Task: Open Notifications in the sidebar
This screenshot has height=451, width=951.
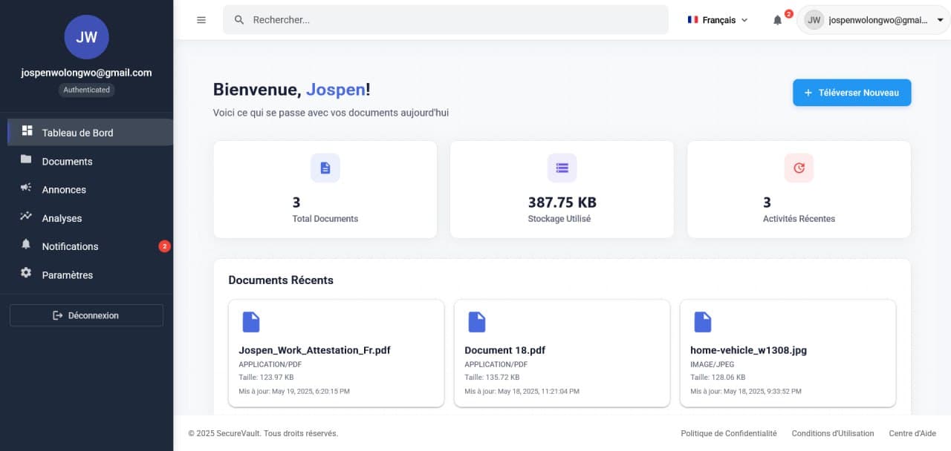Action: pyautogui.click(x=70, y=246)
